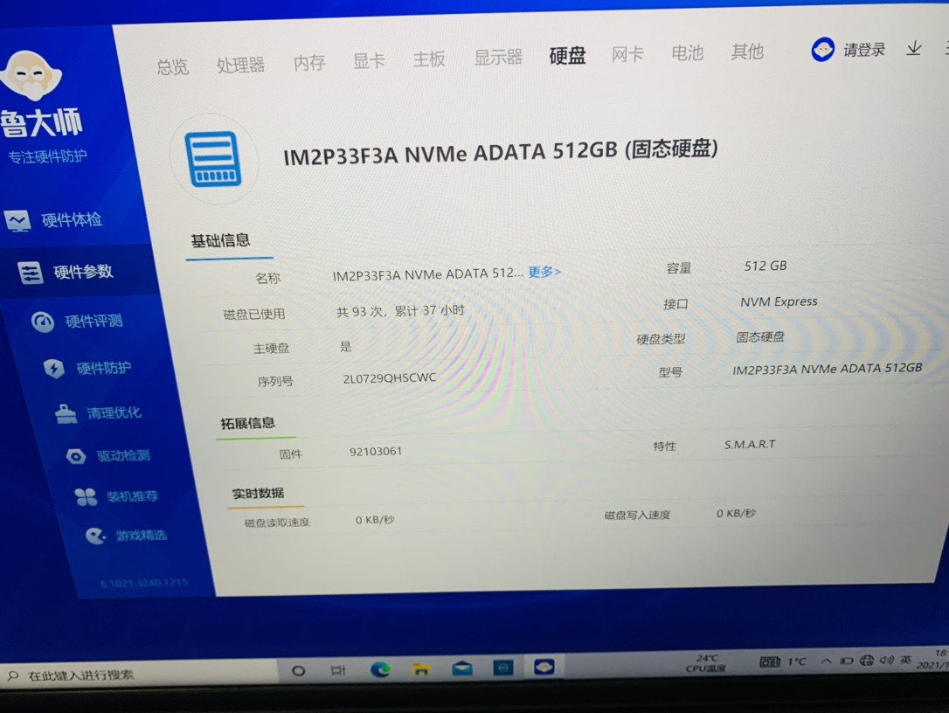949x713 pixels.
Task: Select the 拓展信息 section header
Action: click(247, 423)
